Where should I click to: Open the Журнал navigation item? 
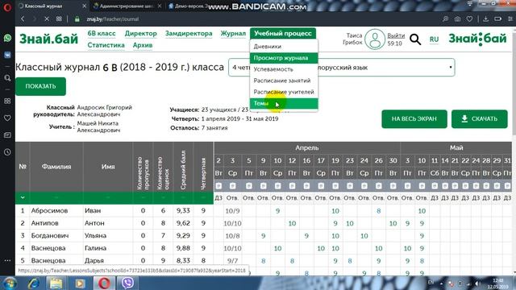[x=233, y=33]
